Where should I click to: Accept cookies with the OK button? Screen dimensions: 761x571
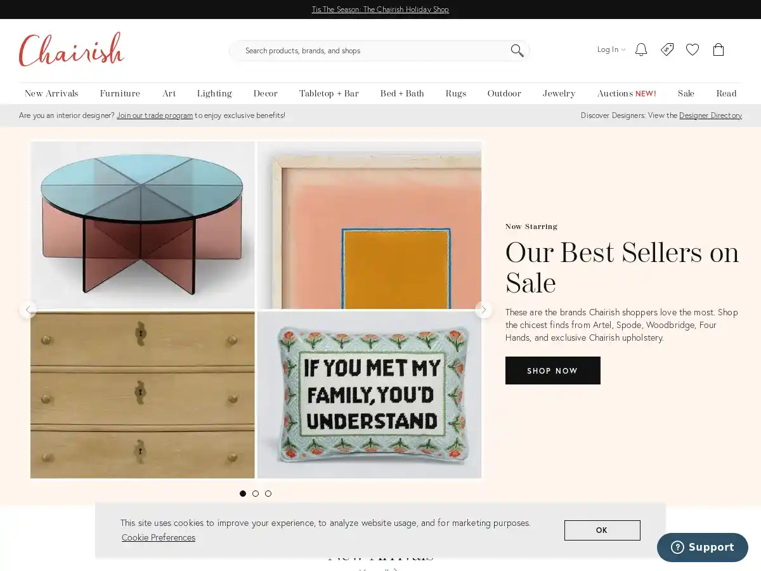click(x=602, y=530)
